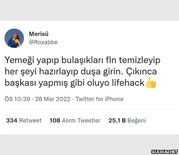This screenshot has width=179, height=155.
Task: Select the words duşa girin
Action: tap(102, 72)
